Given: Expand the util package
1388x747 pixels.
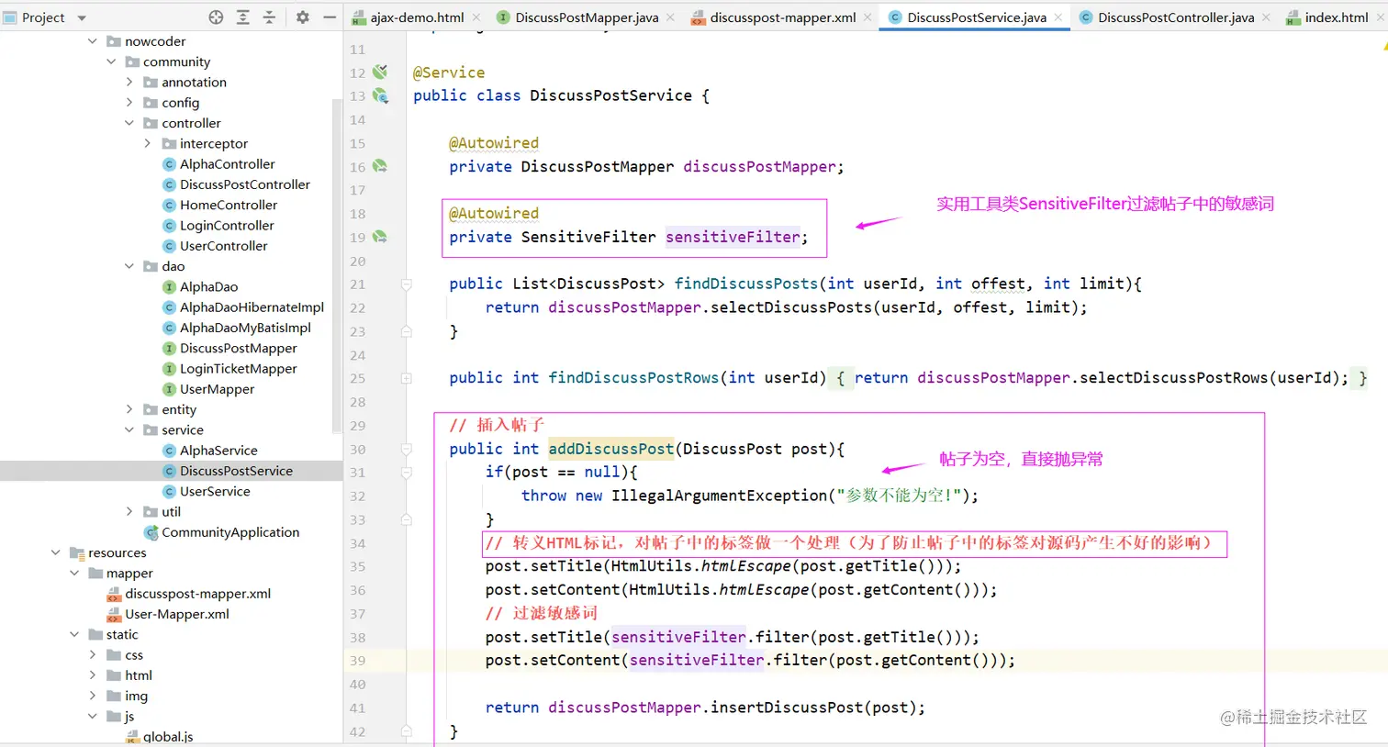Looking at the screenshot, I should click(129, 511).
